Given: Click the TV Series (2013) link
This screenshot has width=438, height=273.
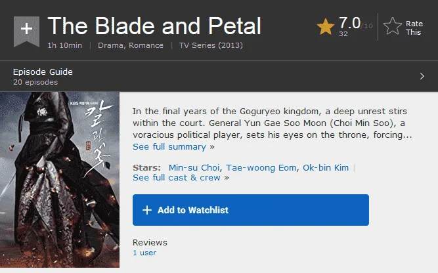Looking at the screenshot, I should tap(211, 45).
